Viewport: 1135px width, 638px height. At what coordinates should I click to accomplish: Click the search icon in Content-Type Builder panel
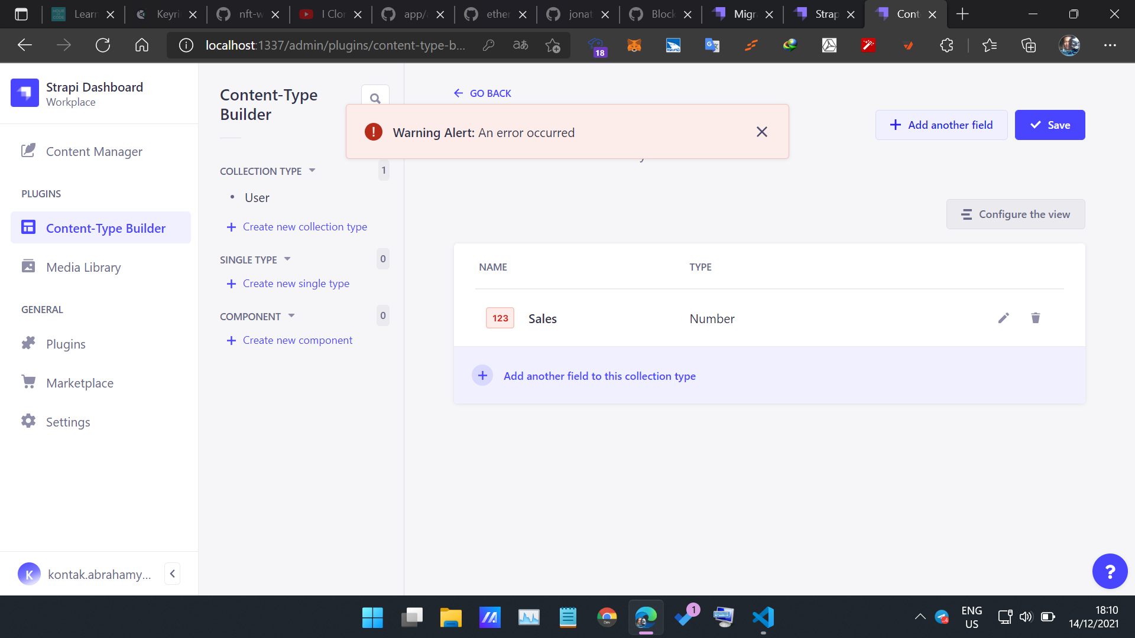pyautogui.click(x=375, y=97)
